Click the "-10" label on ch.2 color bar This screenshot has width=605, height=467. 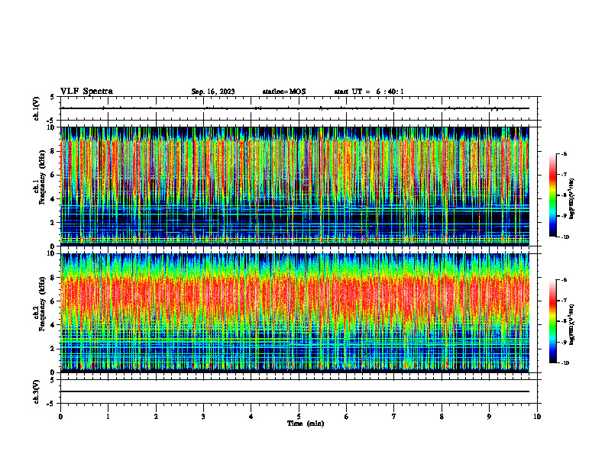(x=565, y=363)
